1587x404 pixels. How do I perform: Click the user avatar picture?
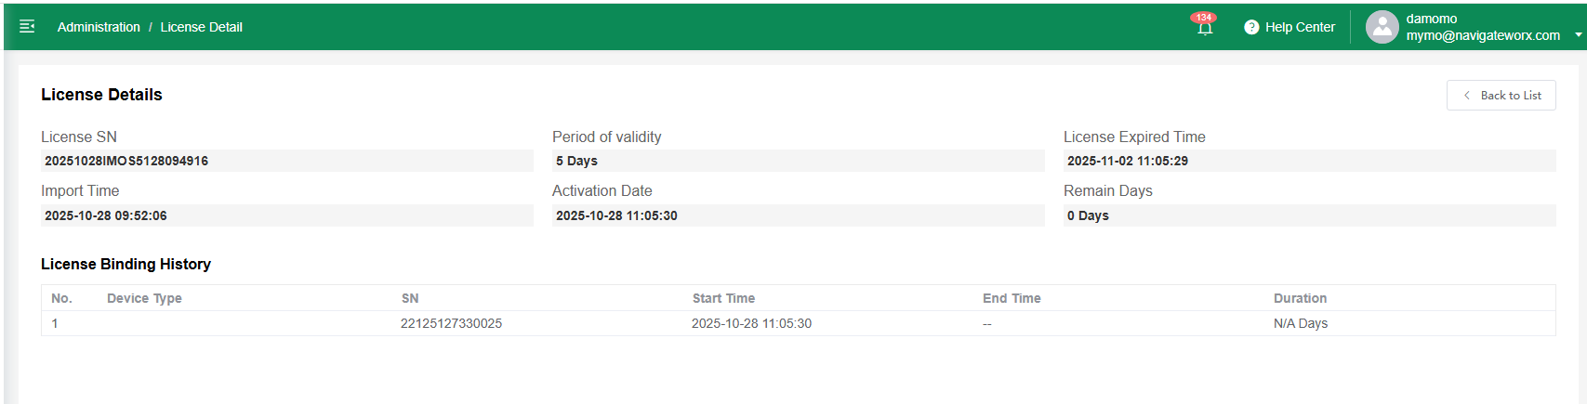[1382, 27]
